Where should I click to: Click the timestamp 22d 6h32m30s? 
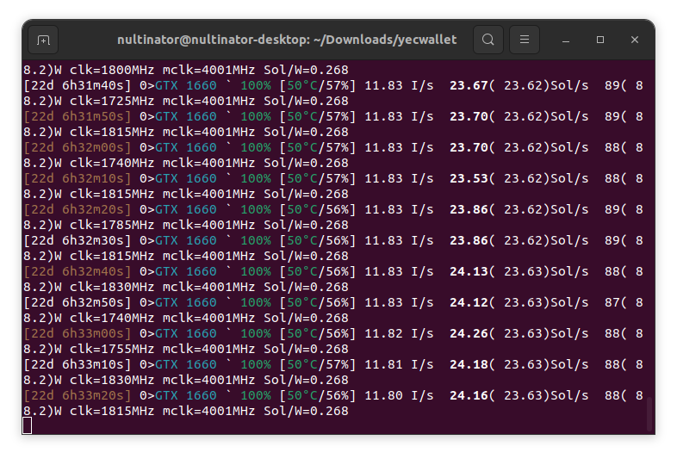(78, 240)
